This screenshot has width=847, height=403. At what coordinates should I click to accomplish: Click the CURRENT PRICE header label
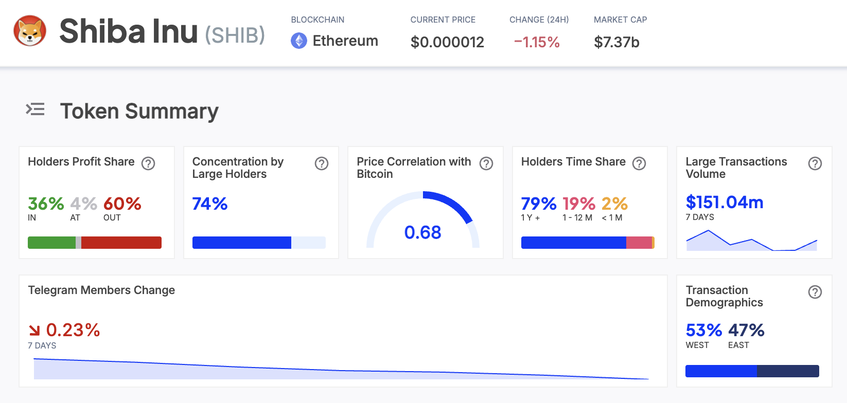click(443, 20)
